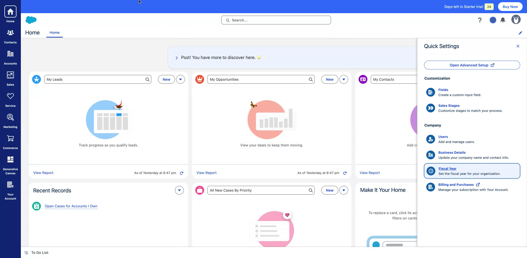Open the dropdown next to New on cases card

pyautogui.click(x=344, y=190)
